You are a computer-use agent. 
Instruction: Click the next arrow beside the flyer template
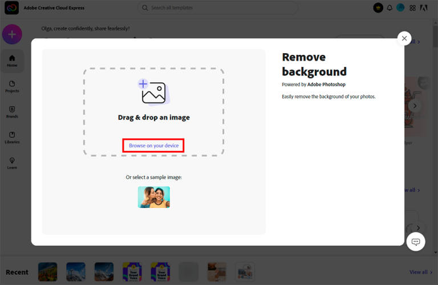(x=415, y=106)
